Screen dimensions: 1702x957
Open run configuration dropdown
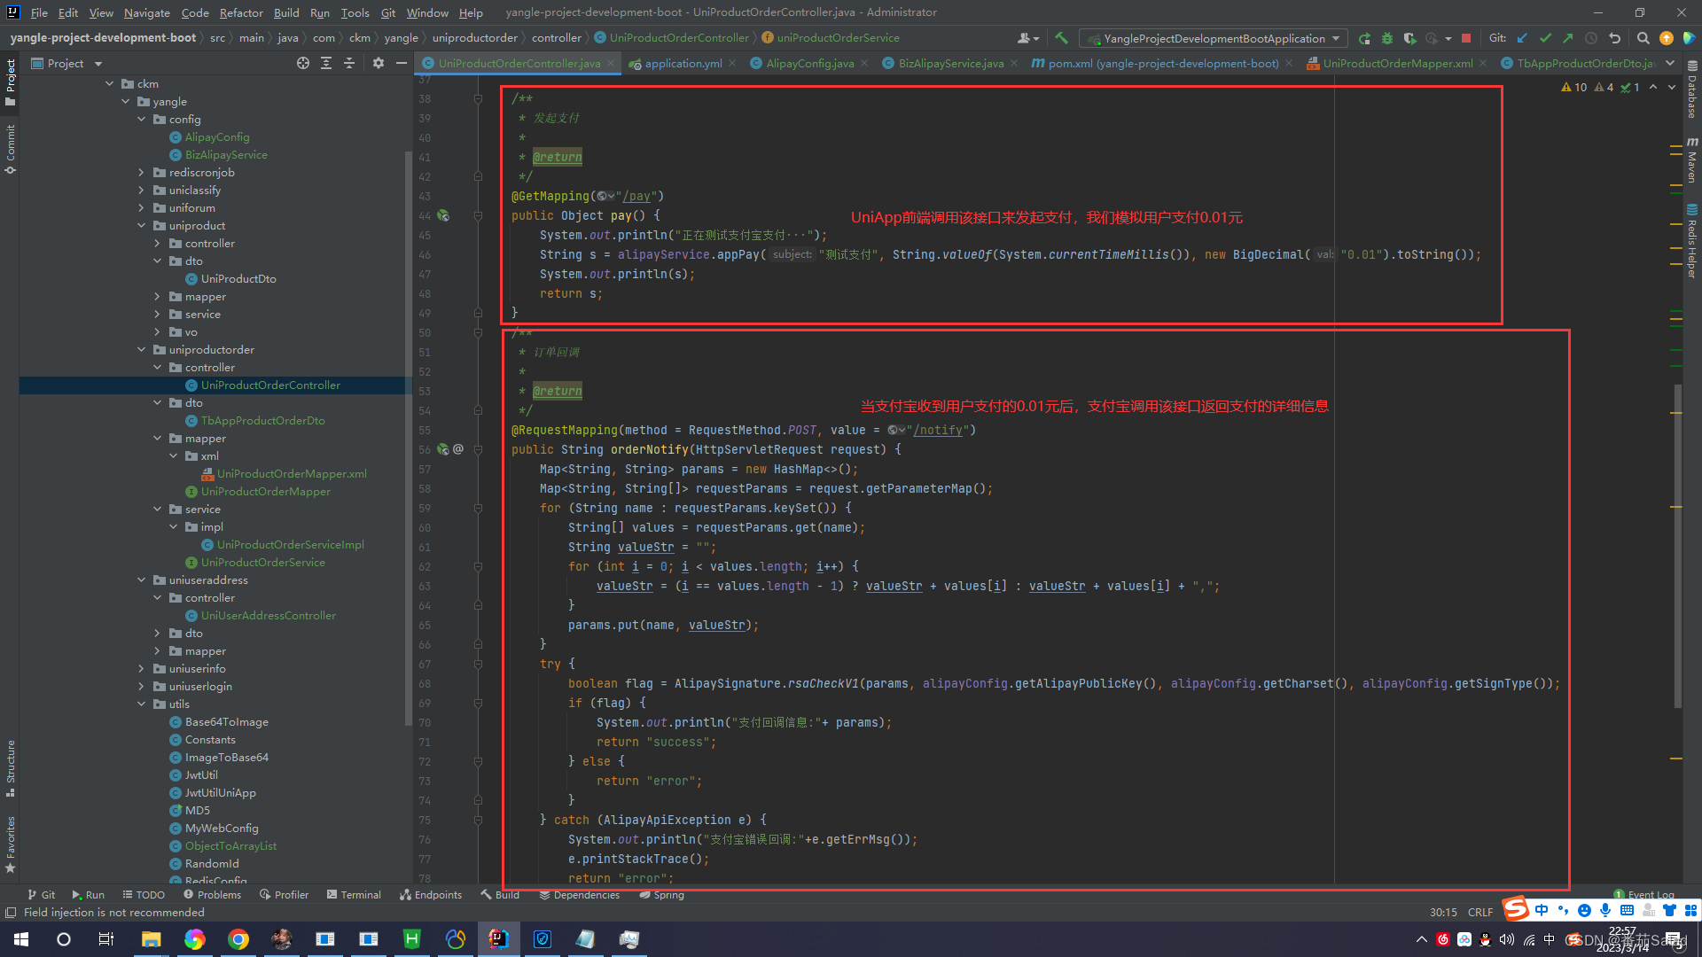pos(1214,38)
